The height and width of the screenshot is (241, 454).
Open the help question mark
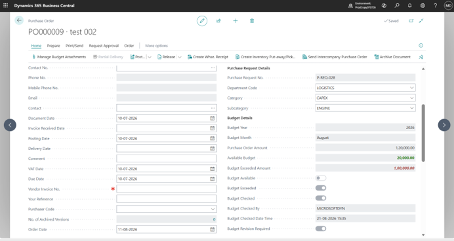[435, 5]
